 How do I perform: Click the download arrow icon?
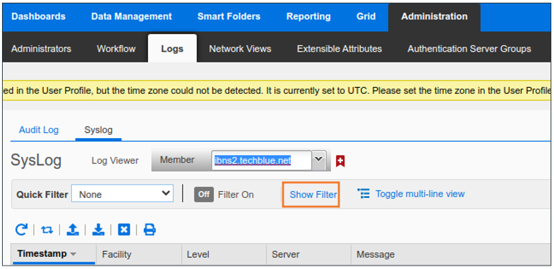(98, 229)
